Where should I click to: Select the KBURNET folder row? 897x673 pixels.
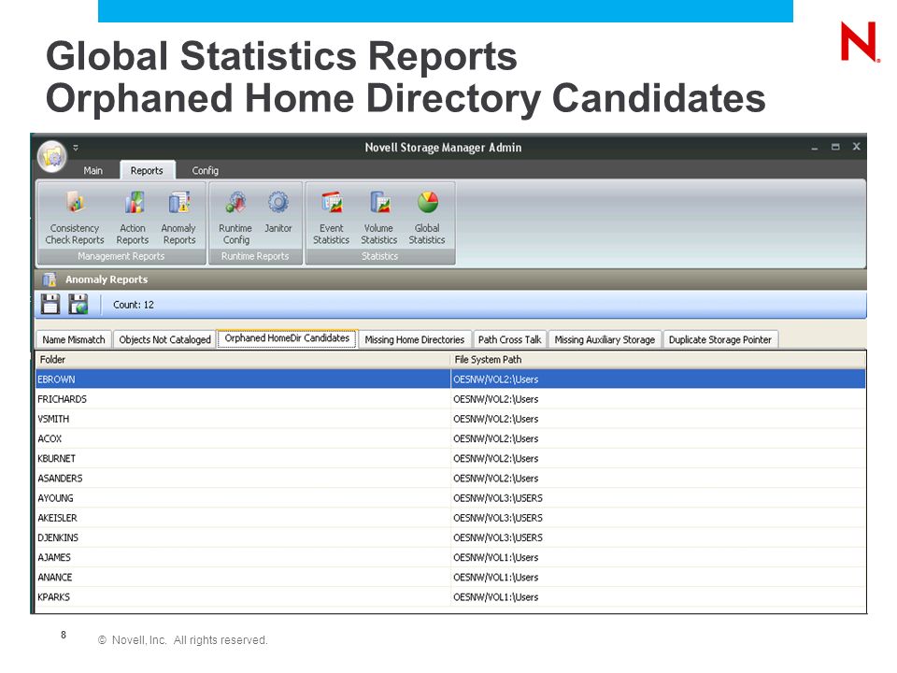pyautogui.click(x=450, y=458)
